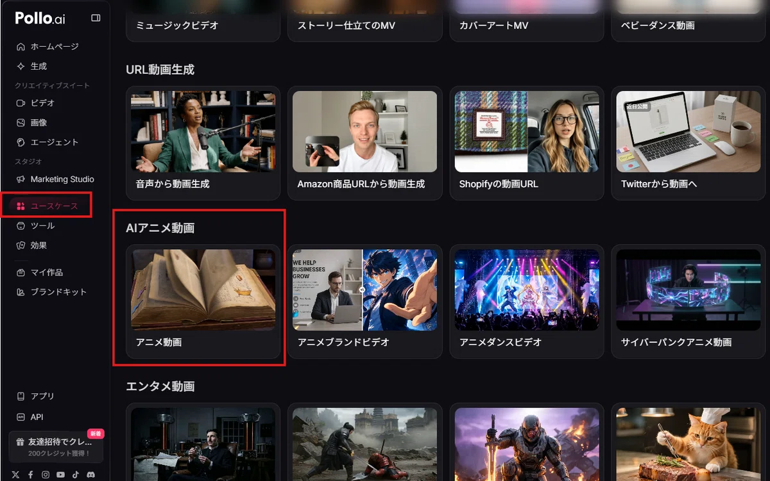Click the toolbox icon beside ツール

21,225
